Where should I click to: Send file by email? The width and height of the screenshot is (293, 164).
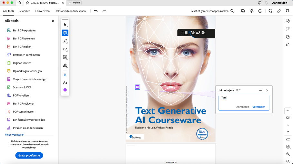(x=288, y=11)
